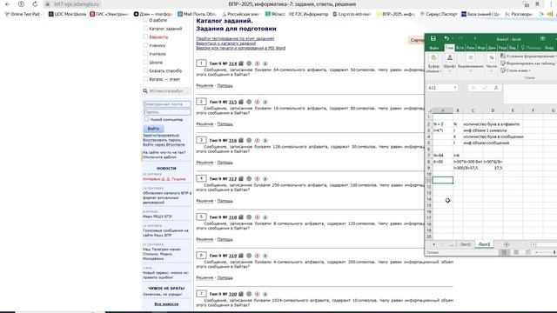
Task: Undo the last action in Excel
Action: (446, 38)
